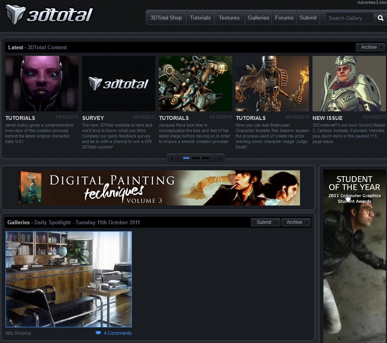
Task: Click the Petr Nasirov Judge Death description
Action: pos(272,136)
